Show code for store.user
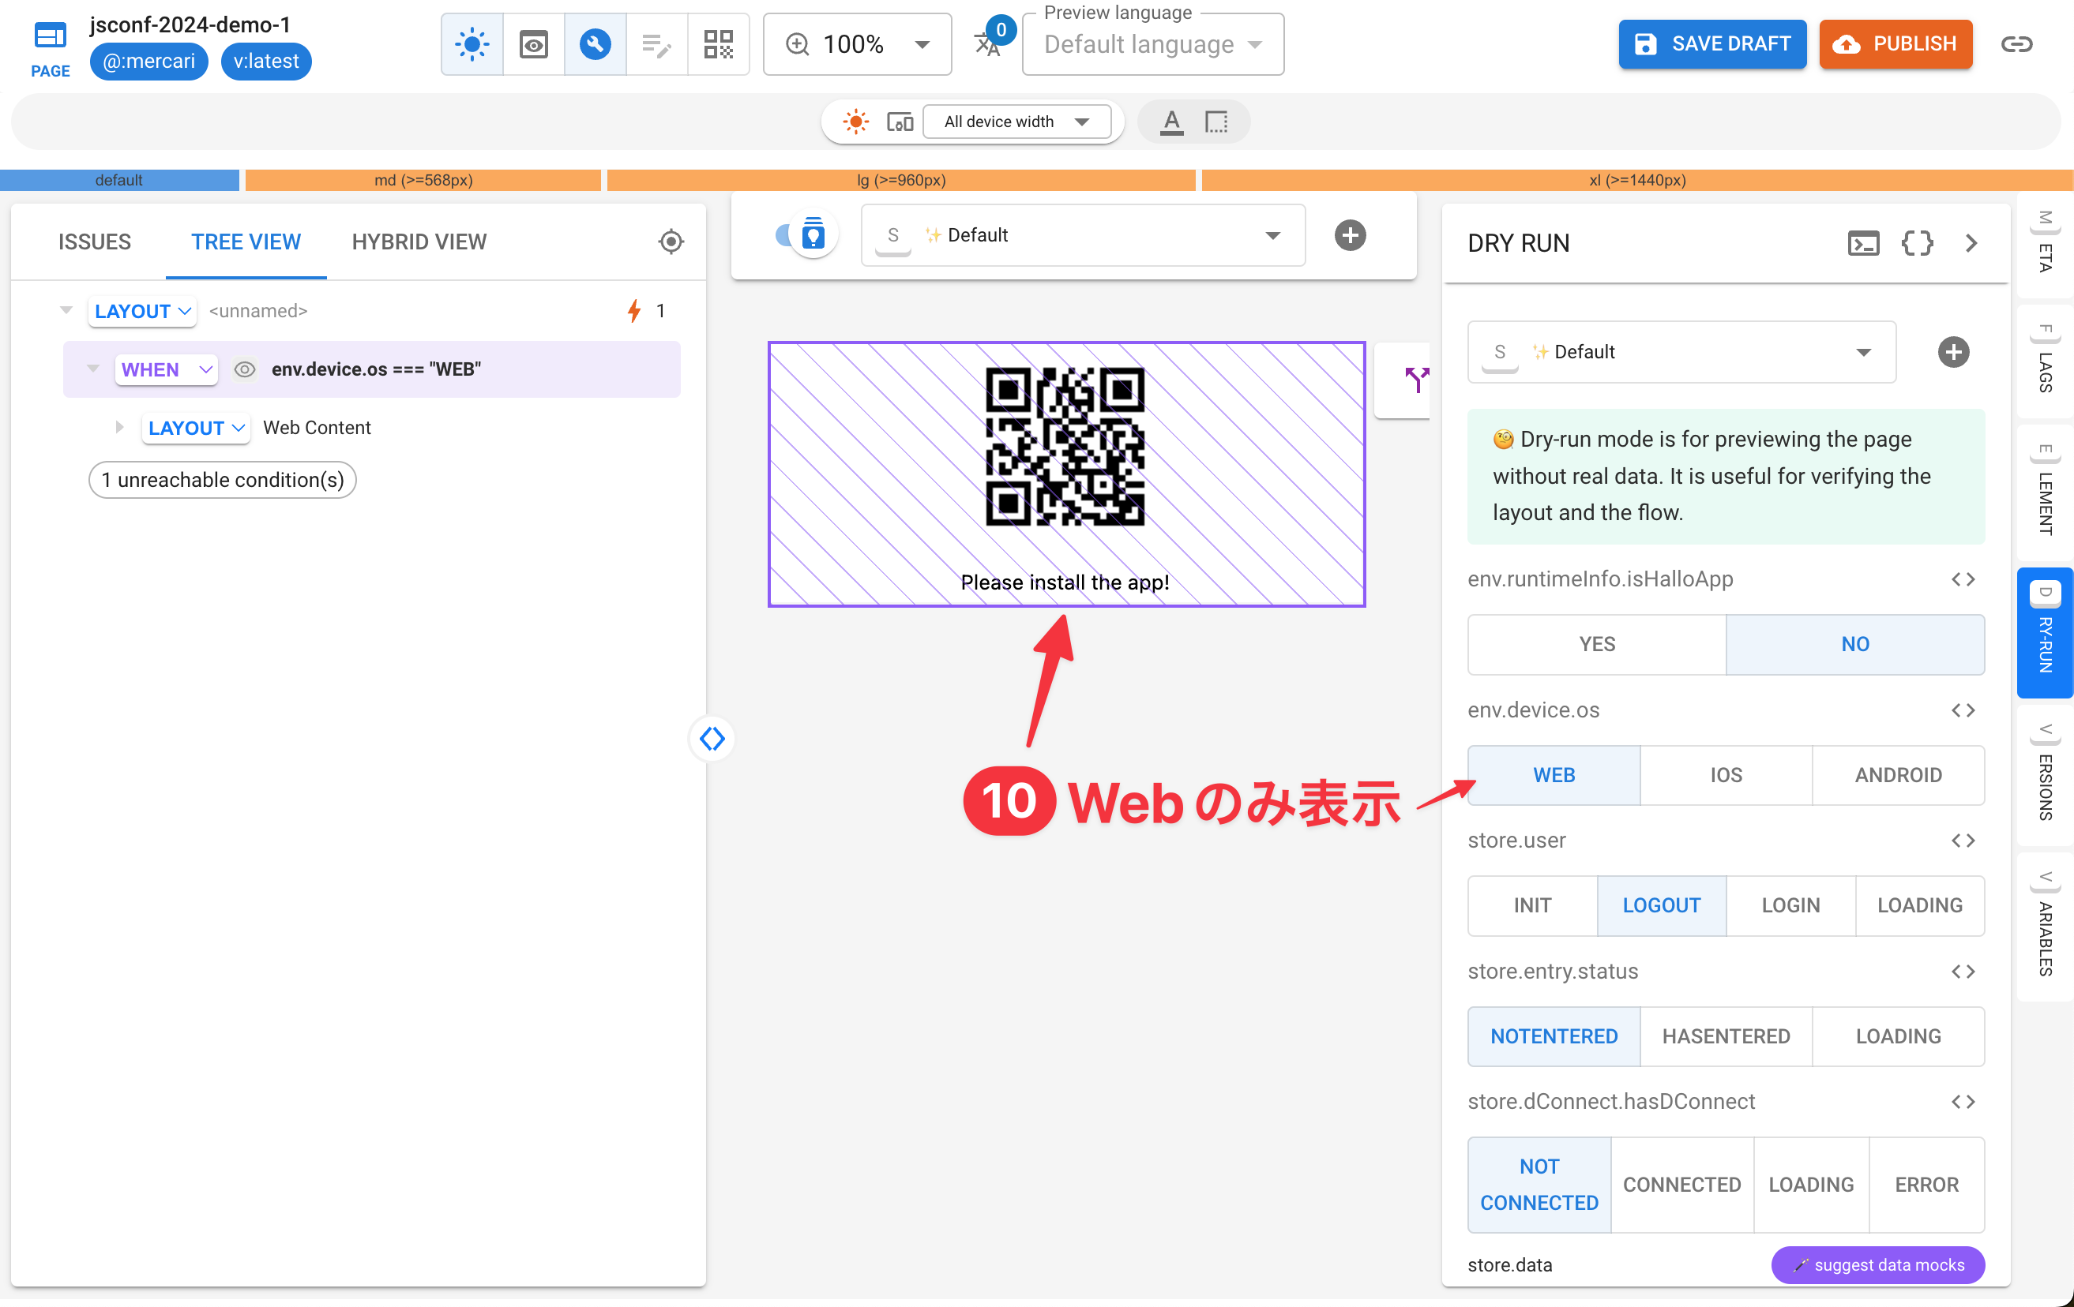Viewport: 2074px width, 1307px height. tap(1963, 841)
